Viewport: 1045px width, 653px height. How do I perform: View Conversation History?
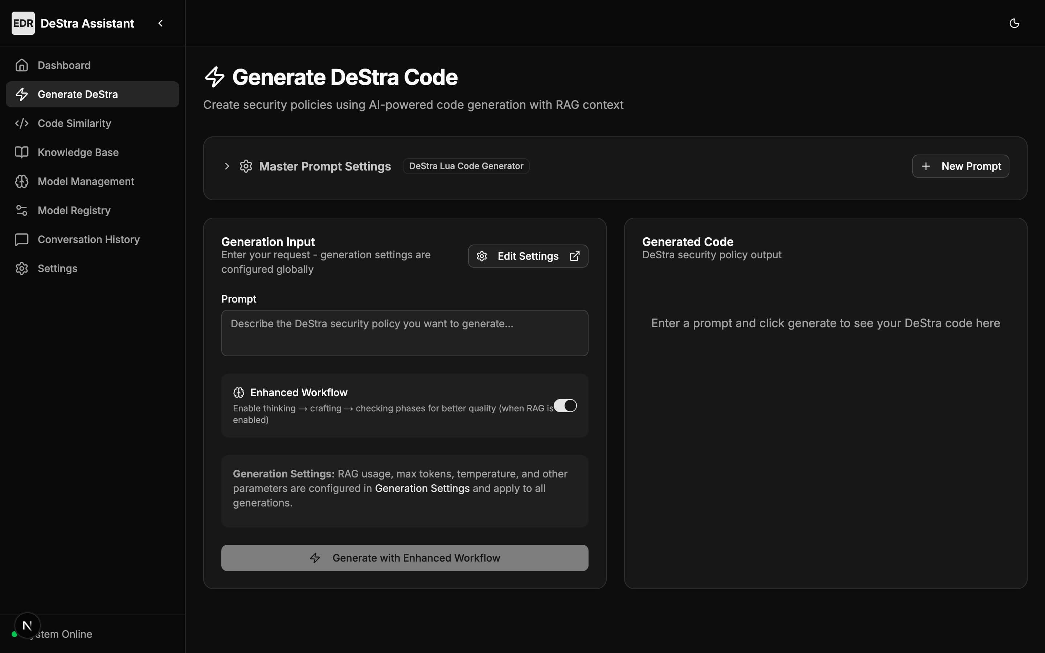click(93, 239)
